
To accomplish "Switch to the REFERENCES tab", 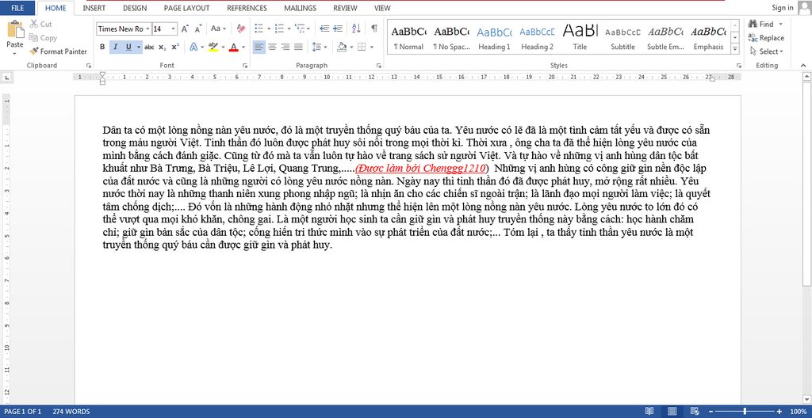I will [247, 8].
